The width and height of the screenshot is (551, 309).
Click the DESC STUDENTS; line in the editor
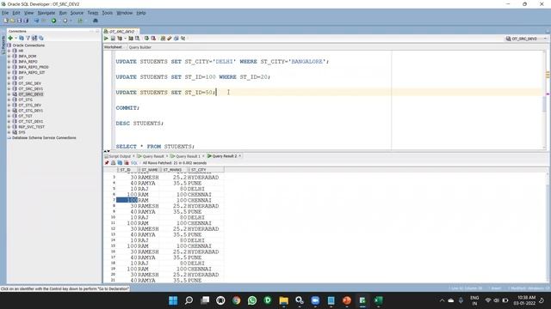coord(139,124)
